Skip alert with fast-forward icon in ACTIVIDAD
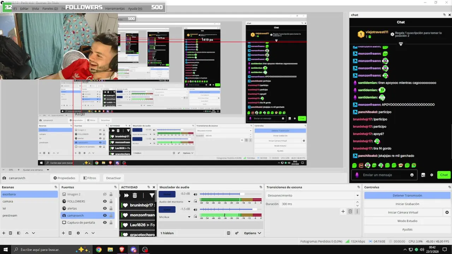452x254 pixels. pos(126,195)
